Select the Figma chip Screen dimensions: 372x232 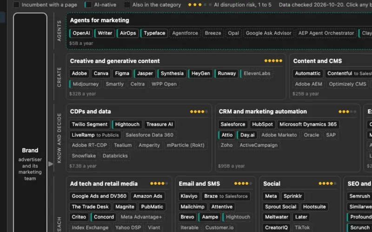(122, 73)
